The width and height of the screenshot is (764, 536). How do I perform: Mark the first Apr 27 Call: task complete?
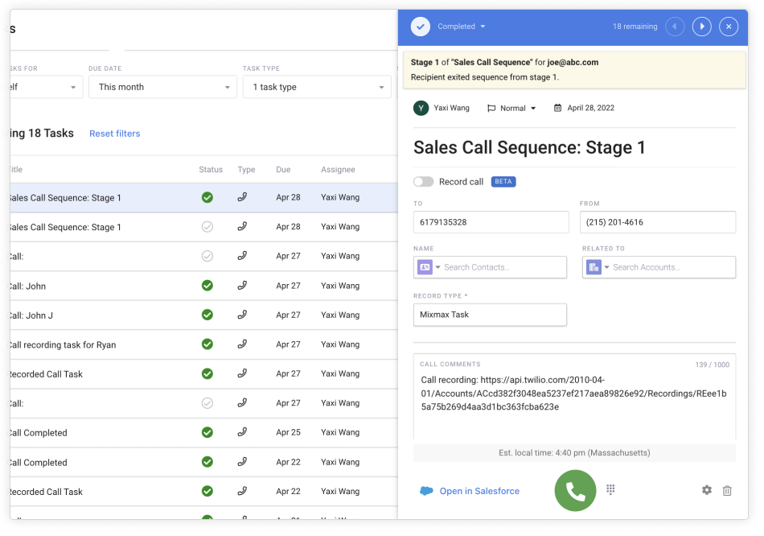click(207, 256)
